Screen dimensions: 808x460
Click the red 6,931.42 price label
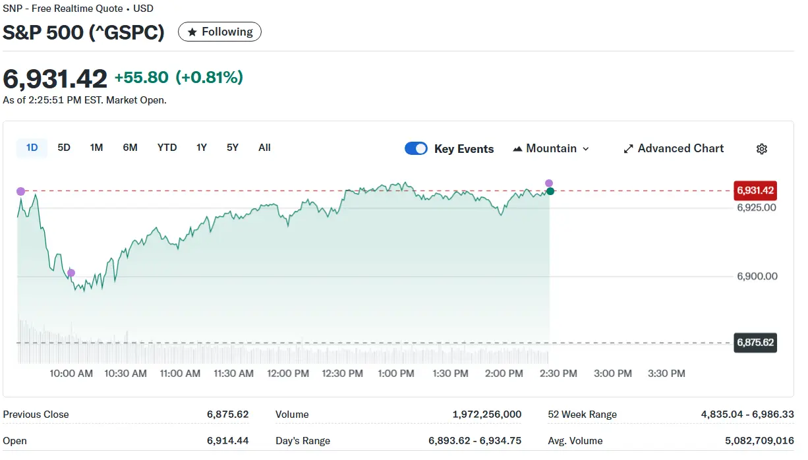coord(755,191)
